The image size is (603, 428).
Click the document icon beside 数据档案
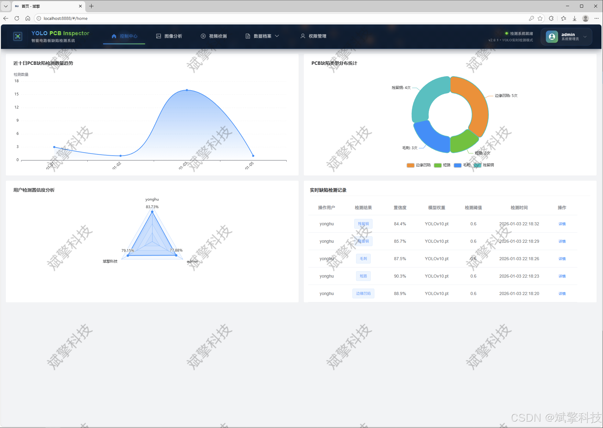(x=248, y=36)
